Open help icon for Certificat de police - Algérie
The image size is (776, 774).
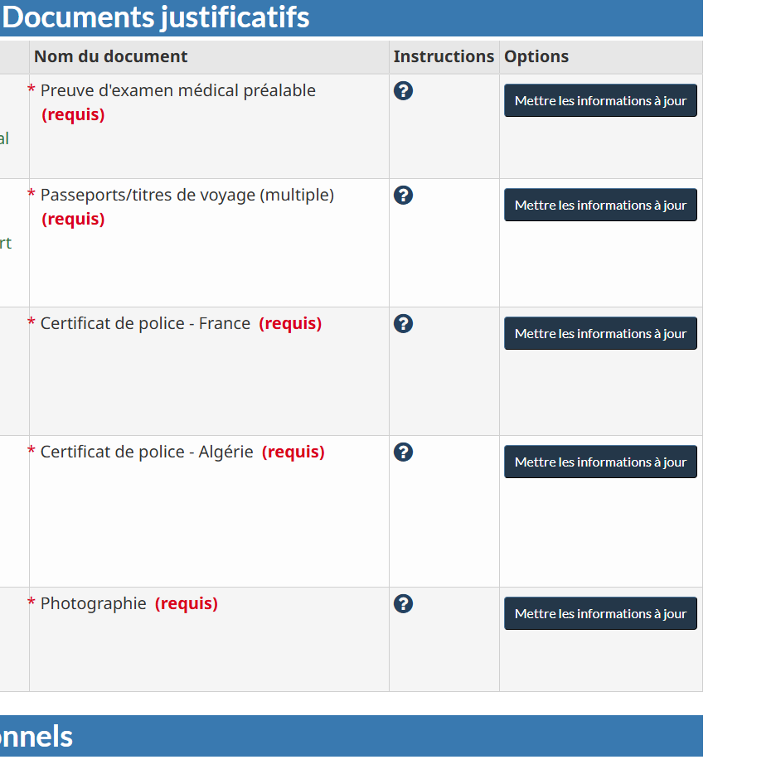(x=404, y=452)
